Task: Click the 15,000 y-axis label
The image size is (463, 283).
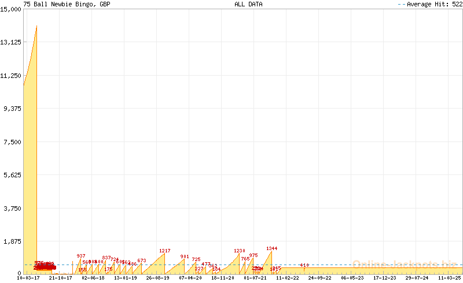Action: pos(11,9)
